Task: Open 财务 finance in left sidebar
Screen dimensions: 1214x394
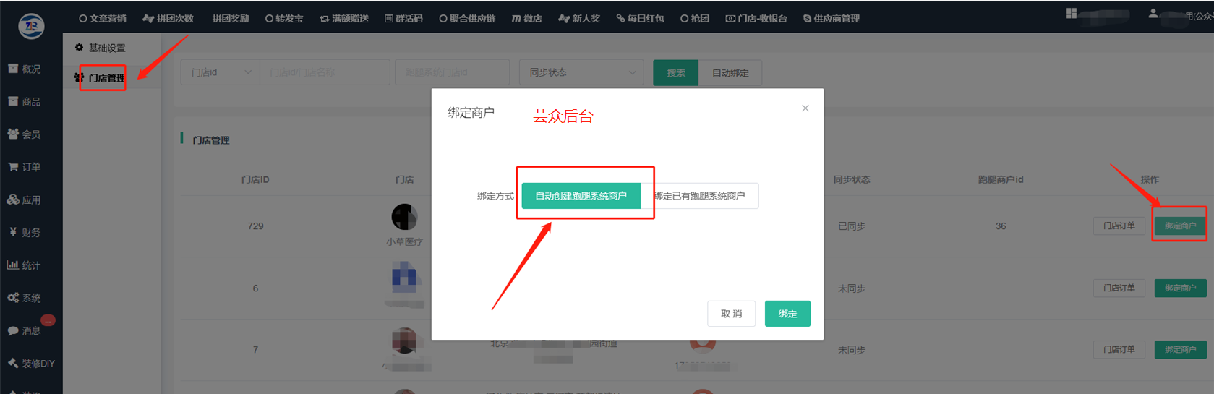Action: [25, 232]
